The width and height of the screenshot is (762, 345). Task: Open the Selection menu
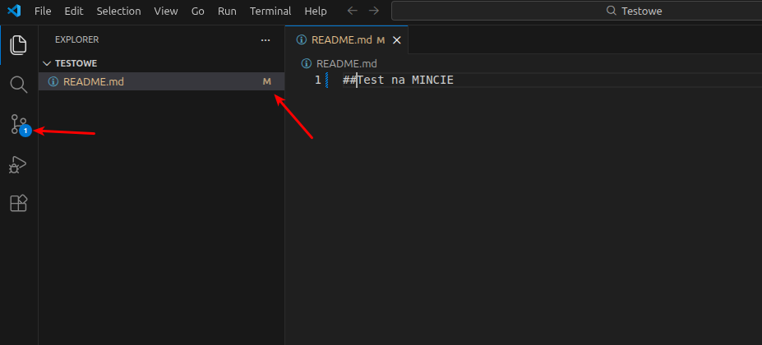(118, 11)
